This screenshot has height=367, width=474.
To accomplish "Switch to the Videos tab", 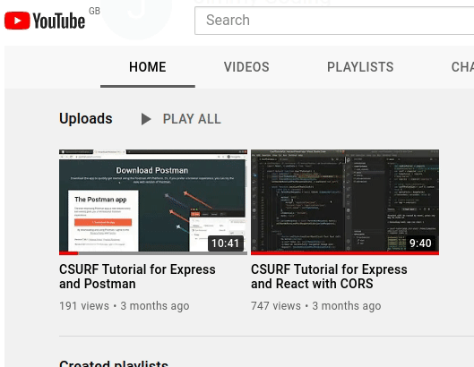I will click(246, 67).
